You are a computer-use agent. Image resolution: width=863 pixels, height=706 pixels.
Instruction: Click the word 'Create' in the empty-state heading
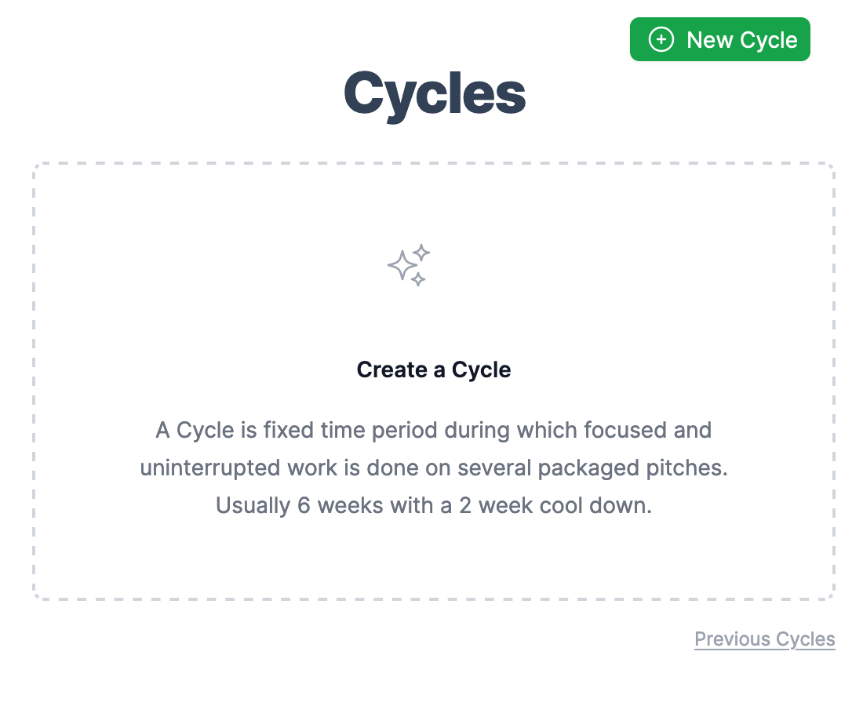point(391,369)
